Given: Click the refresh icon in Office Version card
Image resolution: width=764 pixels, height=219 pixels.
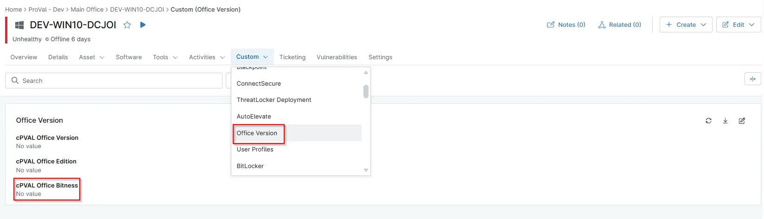Looking at the screenshot, I should tap(708, 121).
